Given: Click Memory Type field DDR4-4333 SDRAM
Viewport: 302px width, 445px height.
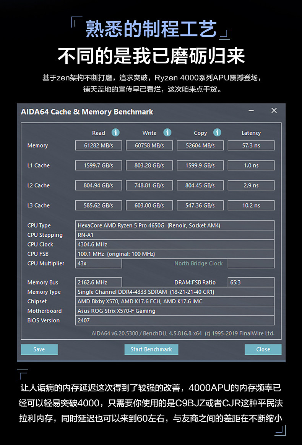Looking at the screenshot, I should pos(175,292).
